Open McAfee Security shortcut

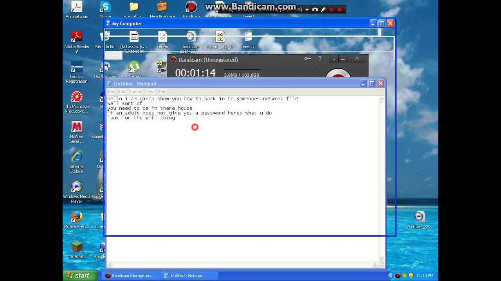77,132
